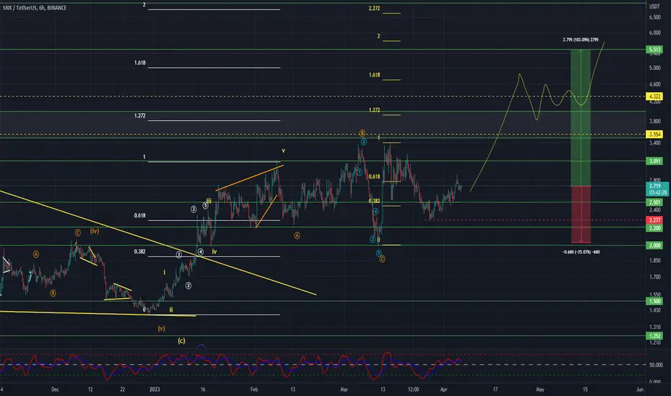Click the orange (iv) Elliott wave label
This screenshot has height=396, width=671.
pos(94,231)
